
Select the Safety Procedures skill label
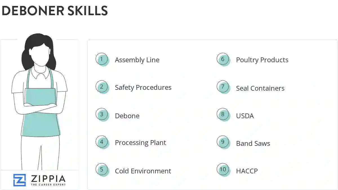[x=143, y=88]
